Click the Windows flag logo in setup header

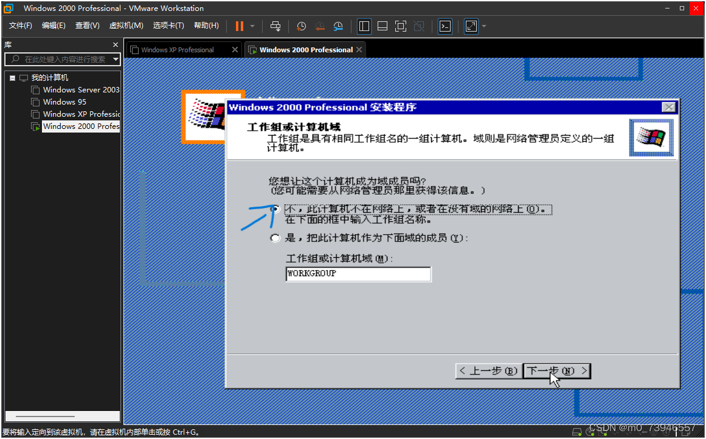pos(651,137)
